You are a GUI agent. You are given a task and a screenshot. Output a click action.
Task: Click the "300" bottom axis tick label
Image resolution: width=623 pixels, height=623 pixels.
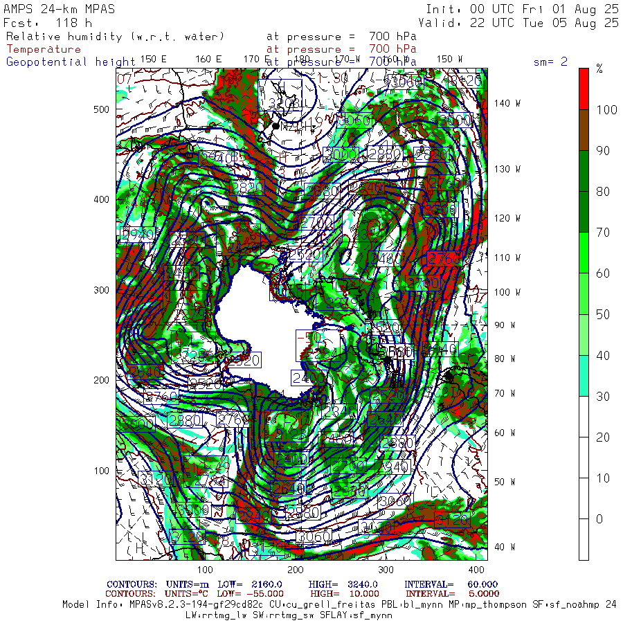(x=386, y=570)
